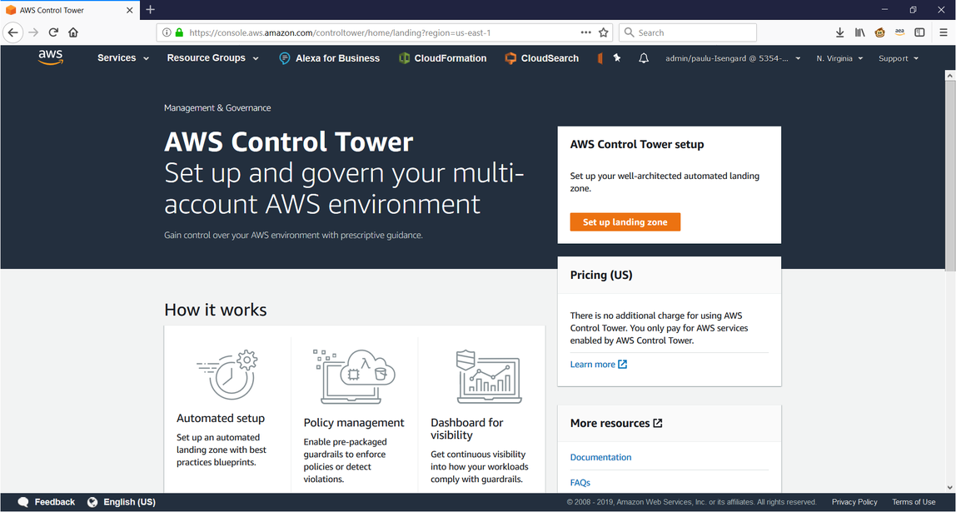Click the Pricing (US) heading
Viewport: 956px width, 512px height.
pos(601,275)
